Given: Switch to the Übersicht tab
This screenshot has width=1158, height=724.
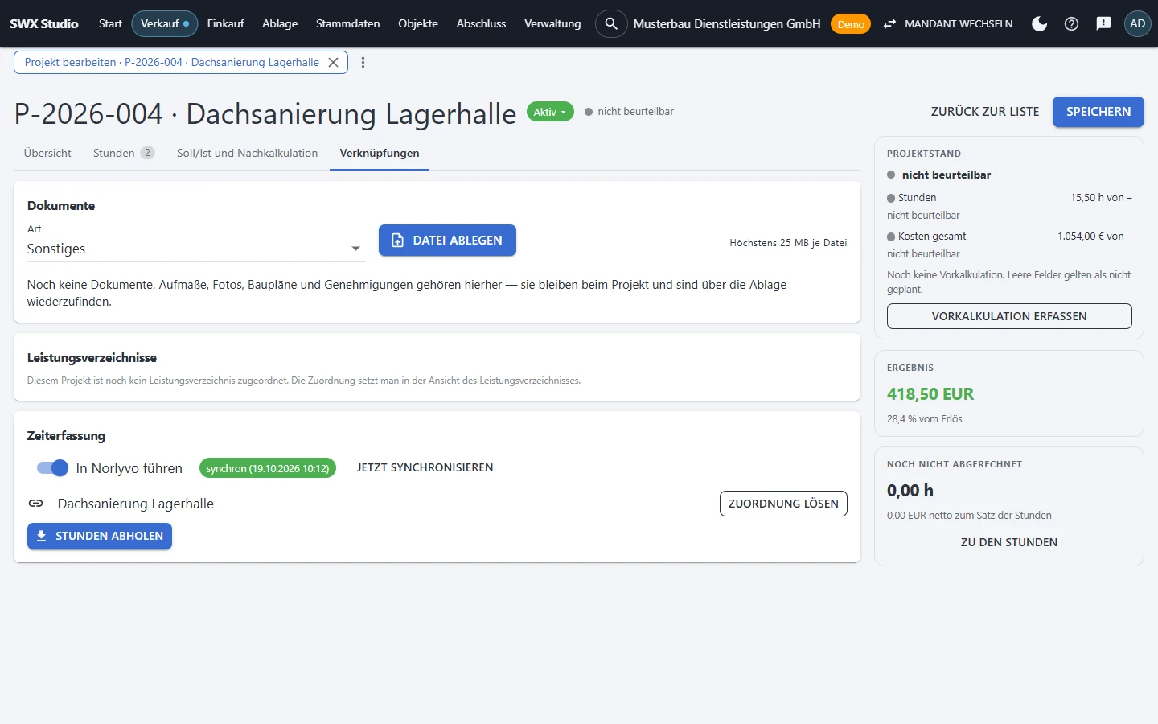Looking at the screenshot, I should click(47, 153).
